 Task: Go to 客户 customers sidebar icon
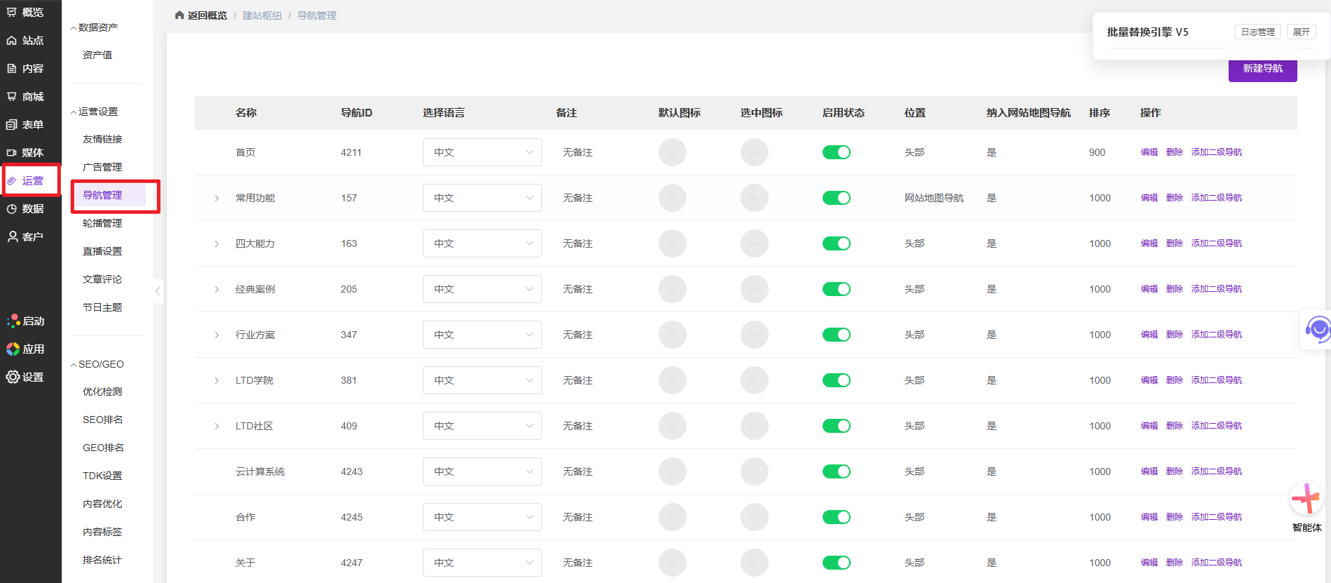pos(12,237)
